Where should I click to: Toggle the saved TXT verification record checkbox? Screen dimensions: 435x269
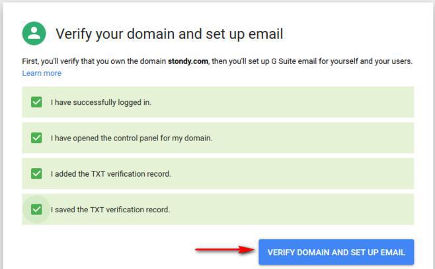(x=36, y=210)
